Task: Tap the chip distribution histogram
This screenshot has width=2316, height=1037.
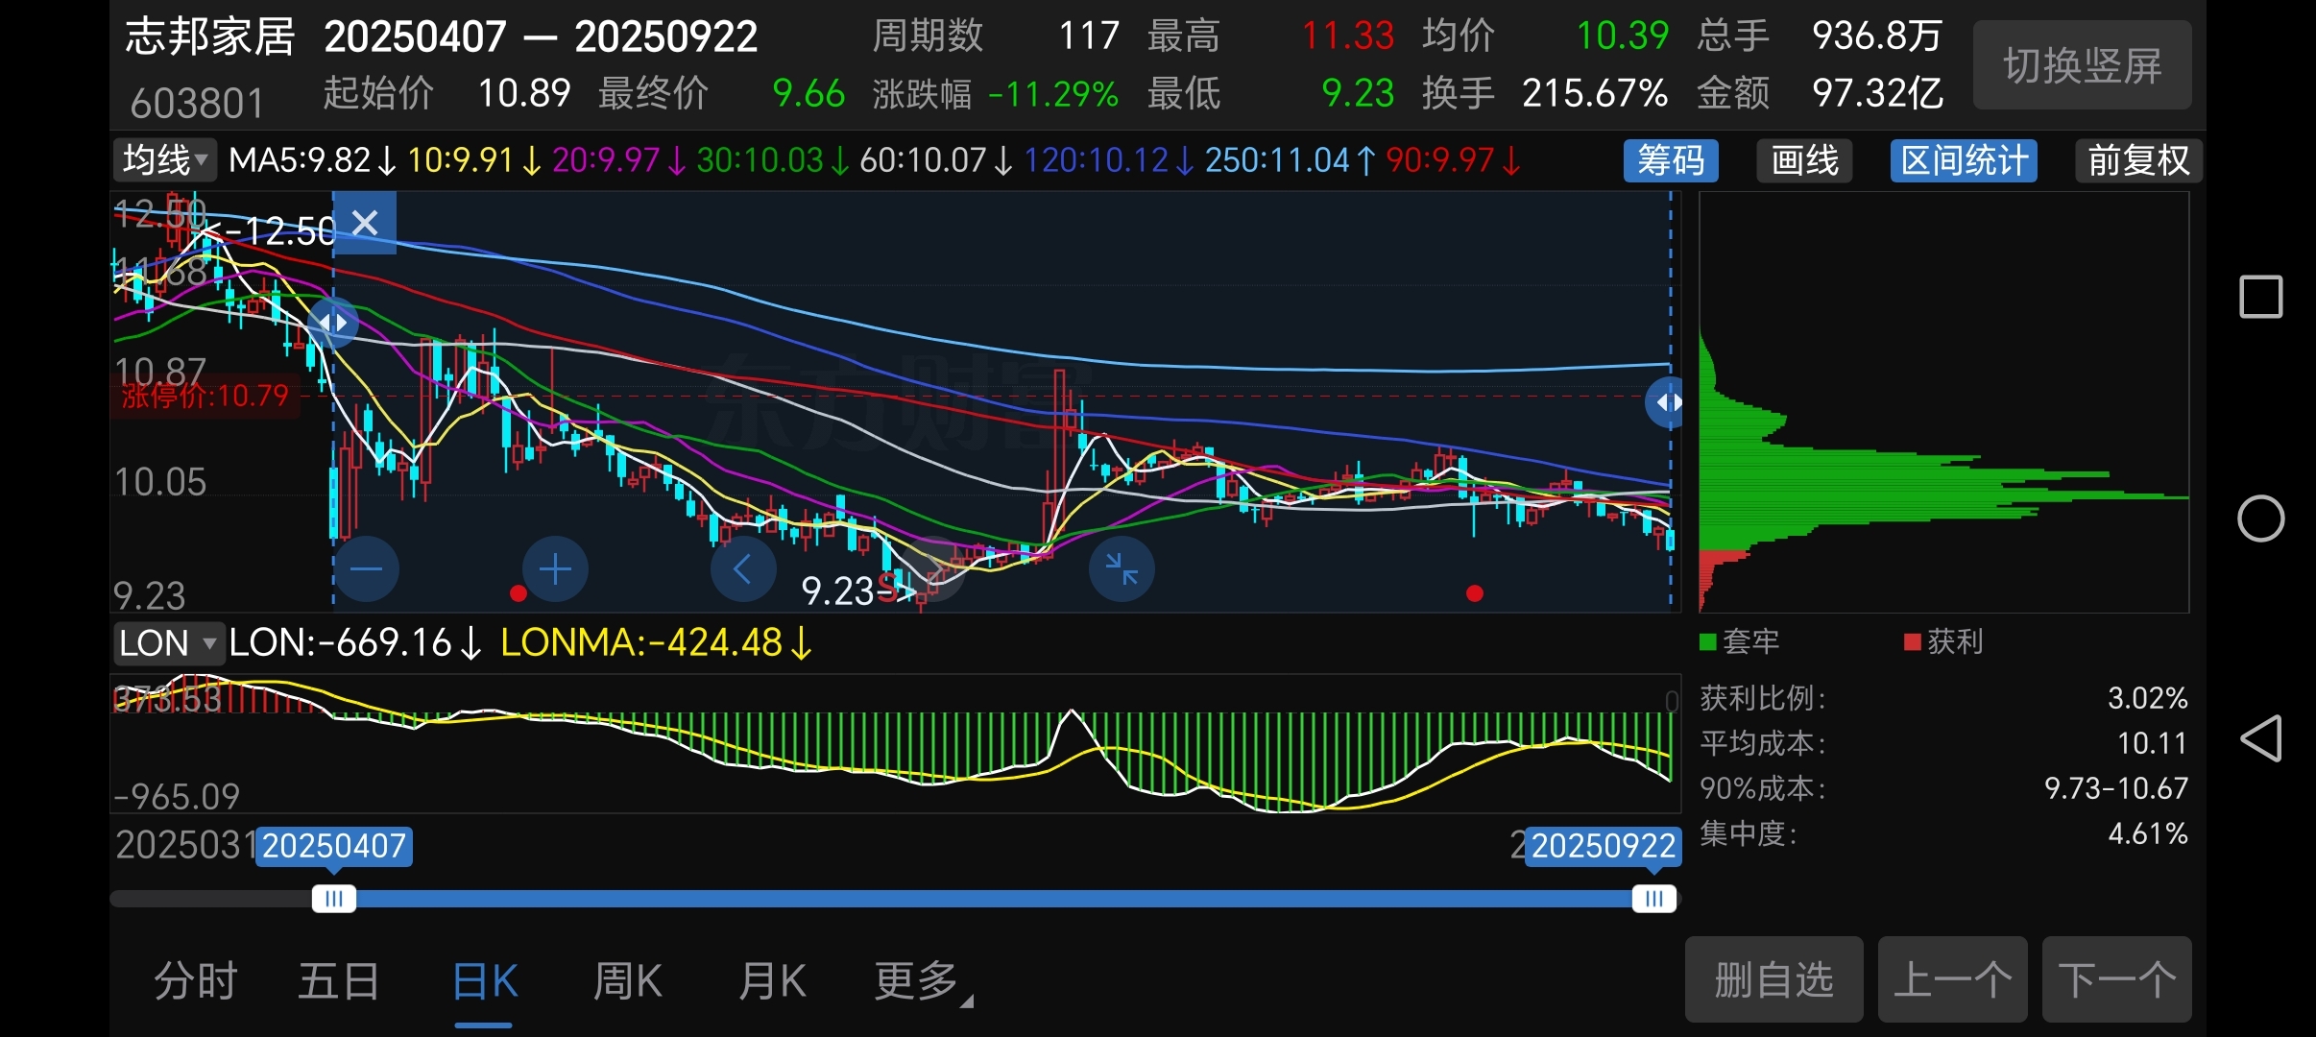Action: (x=1943, y=402)
